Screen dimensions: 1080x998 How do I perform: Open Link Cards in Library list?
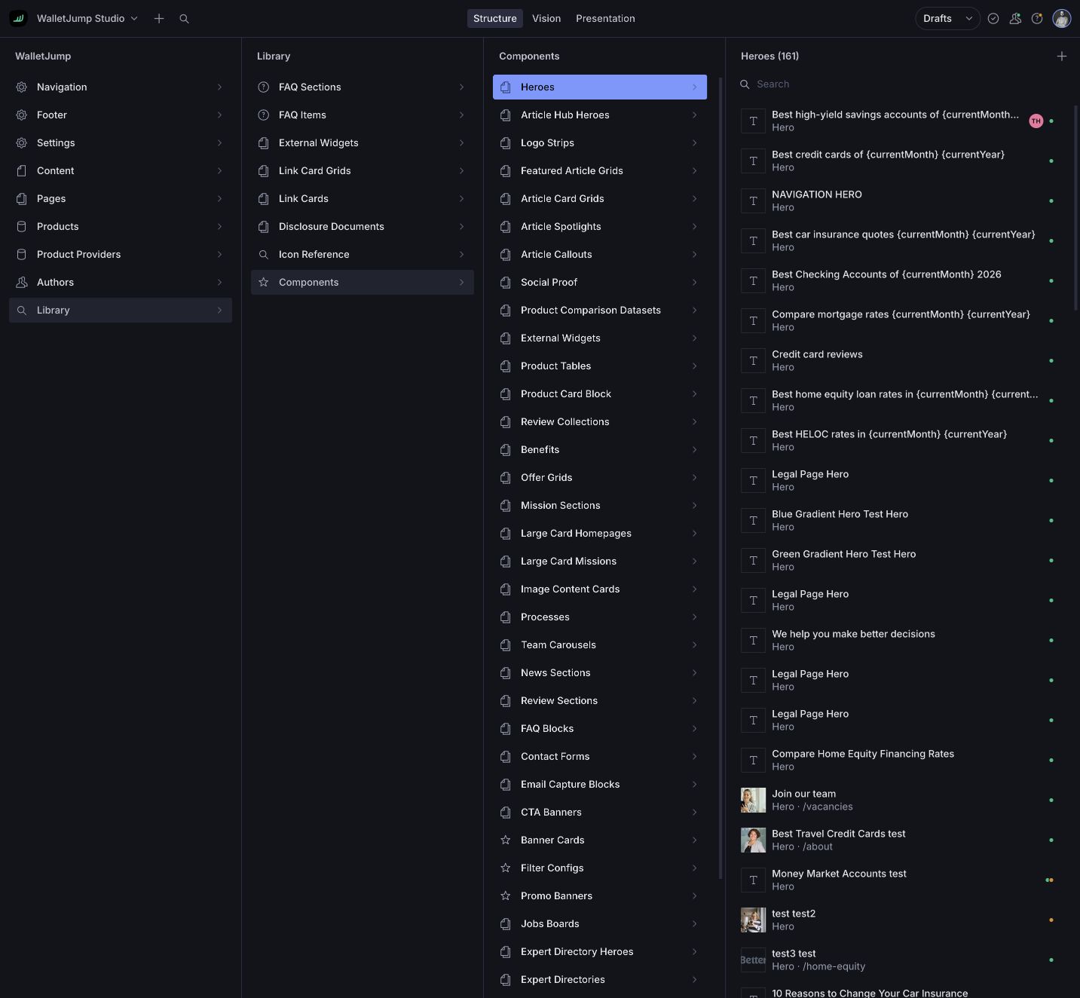click(x=363, y=198)
